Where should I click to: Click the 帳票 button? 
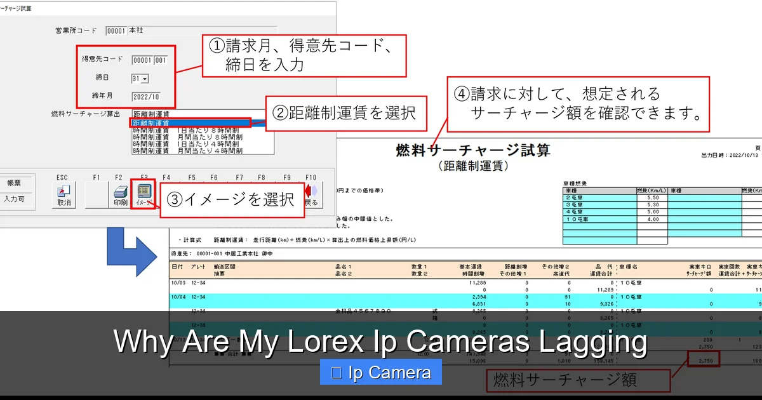coord(14,183)
